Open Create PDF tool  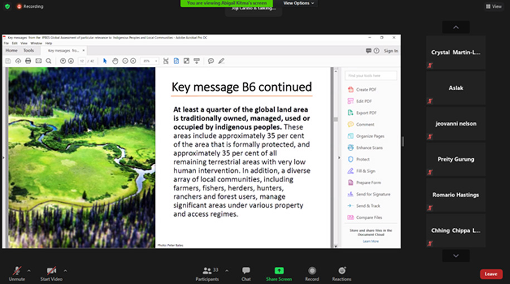coord(362,90)
